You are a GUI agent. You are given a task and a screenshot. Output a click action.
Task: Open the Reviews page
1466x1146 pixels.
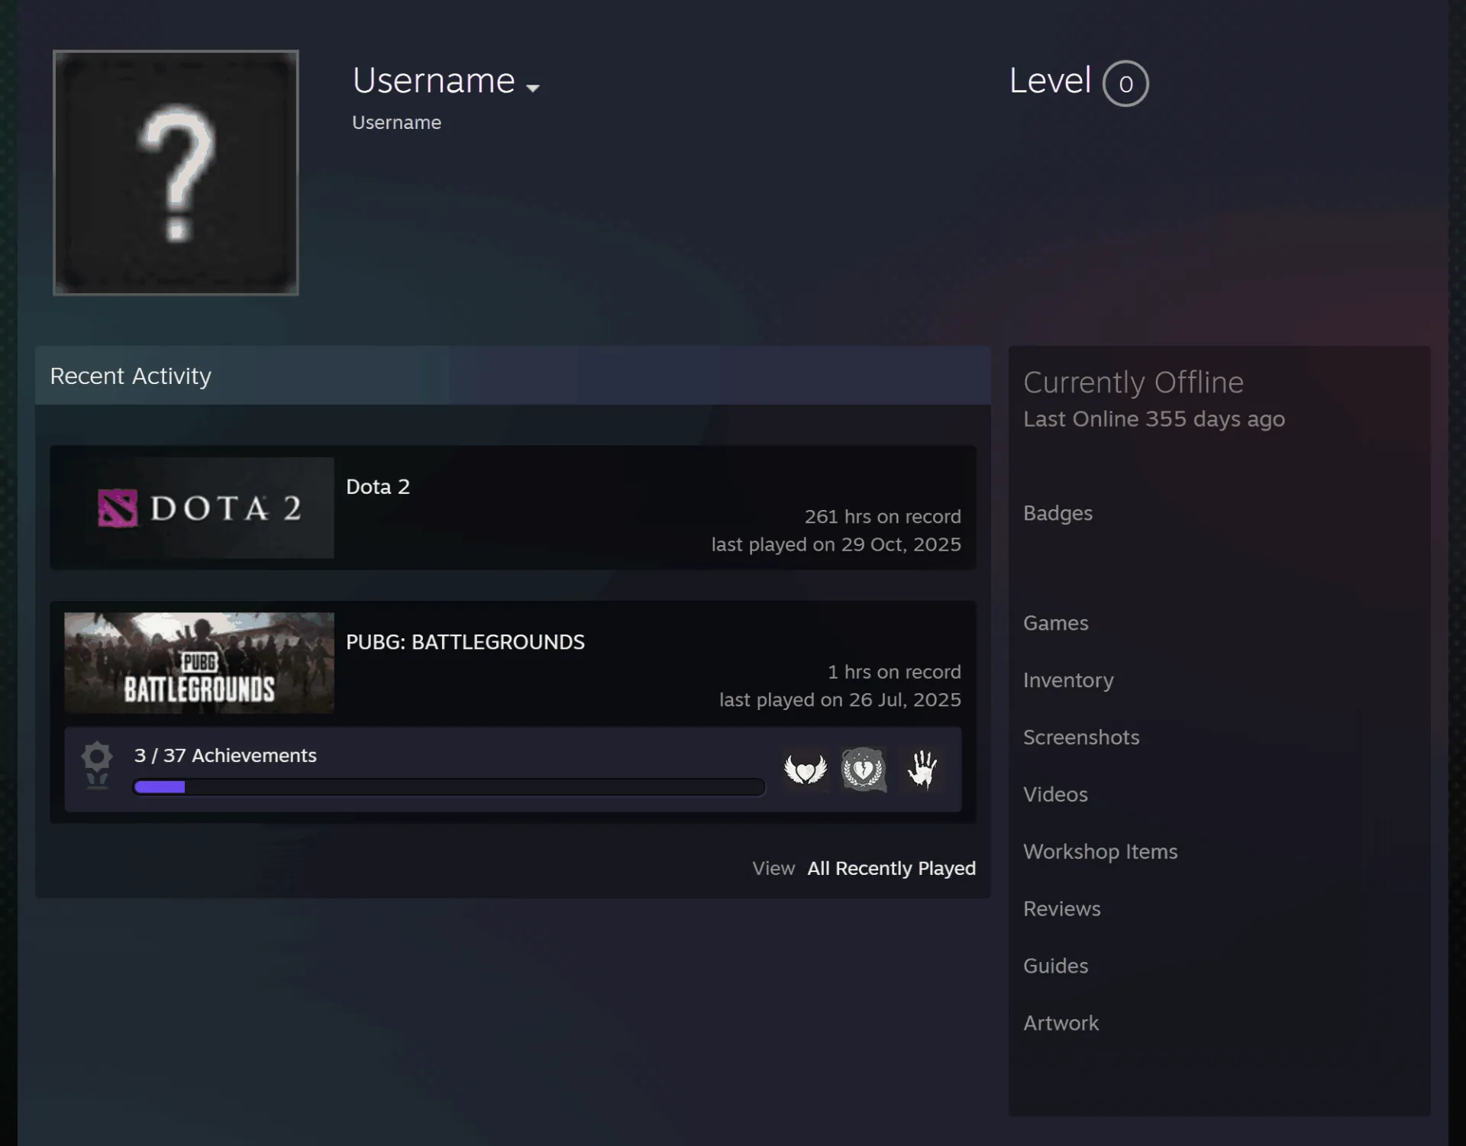click(x=1061, y=909)
